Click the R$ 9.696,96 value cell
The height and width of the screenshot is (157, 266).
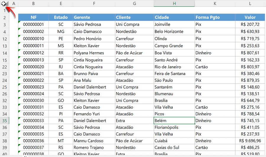click(250, 141)
